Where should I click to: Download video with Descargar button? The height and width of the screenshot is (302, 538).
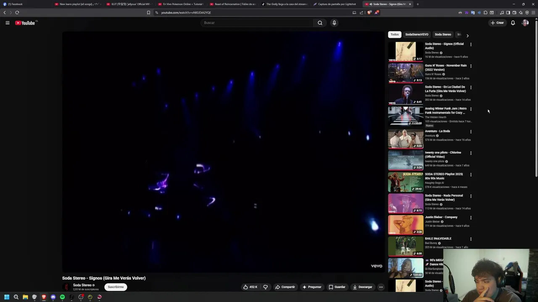362,287
